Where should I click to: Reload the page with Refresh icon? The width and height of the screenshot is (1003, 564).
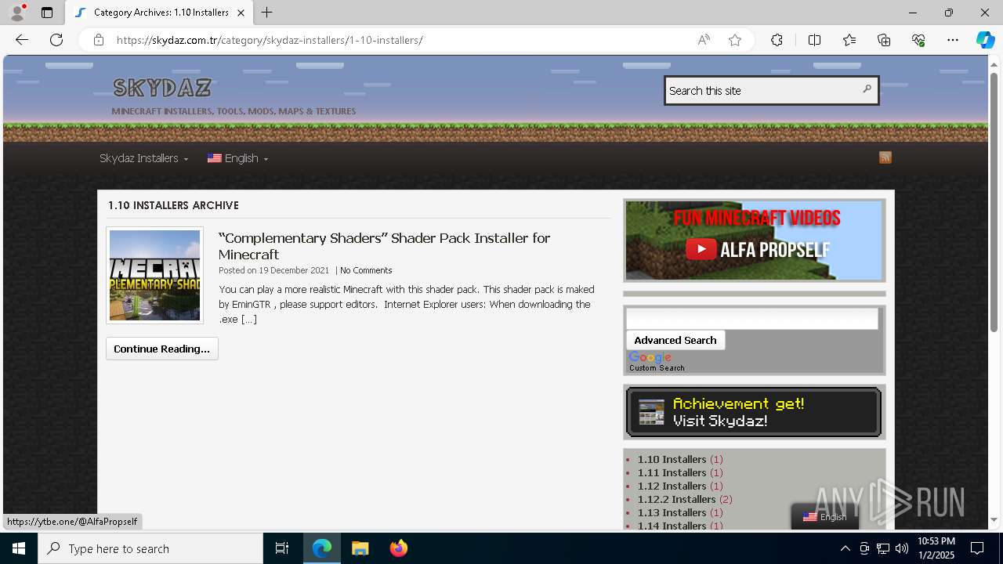tap(56, 40)
